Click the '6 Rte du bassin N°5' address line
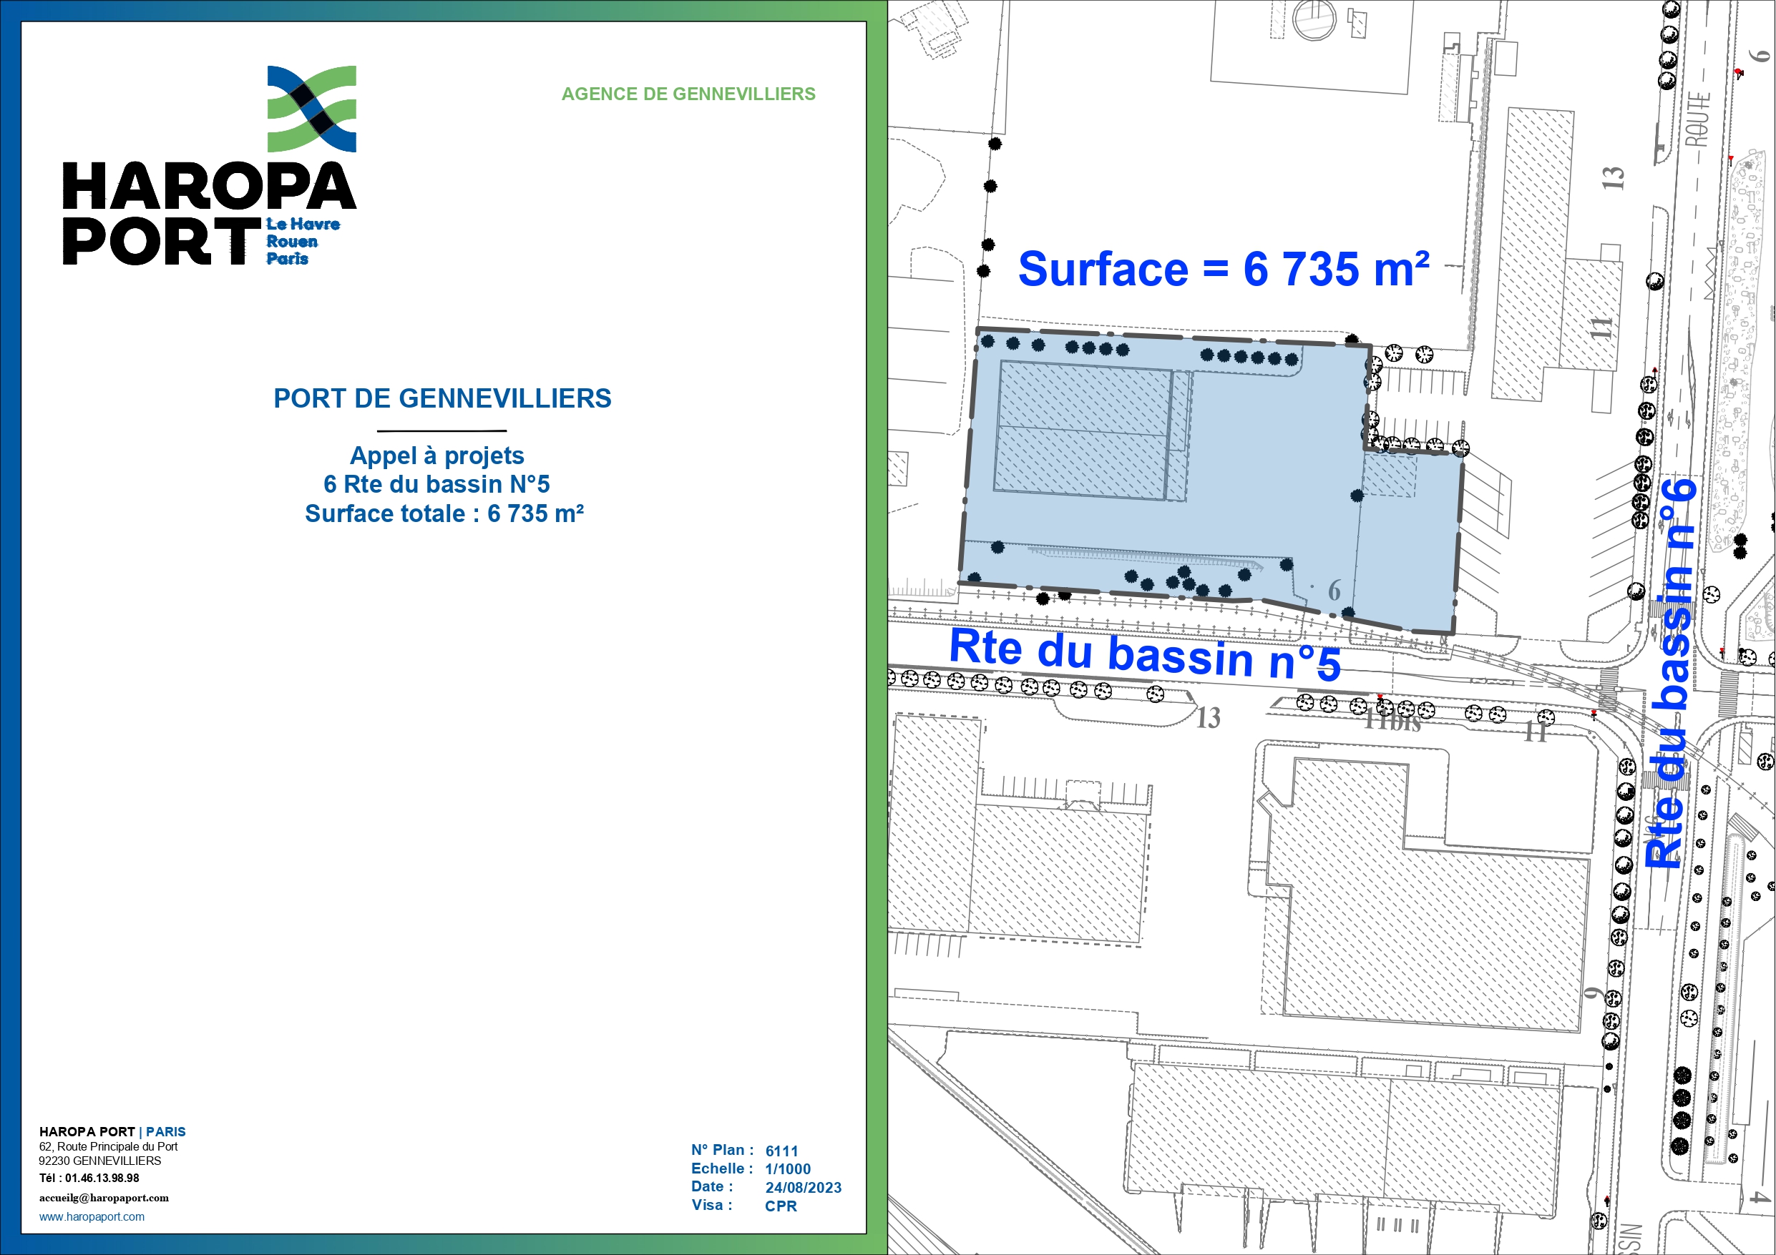Screen dimensions: 1776x1255 (436, 484)
